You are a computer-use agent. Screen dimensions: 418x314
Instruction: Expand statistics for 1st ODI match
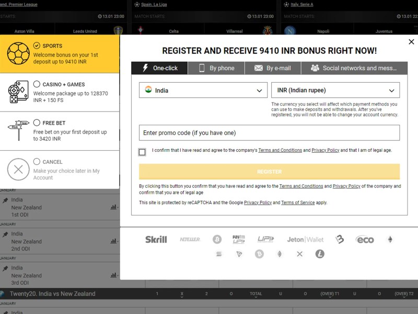pos(114,207)
